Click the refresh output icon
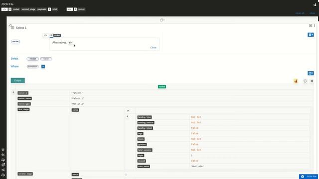 tap(305, 81)
